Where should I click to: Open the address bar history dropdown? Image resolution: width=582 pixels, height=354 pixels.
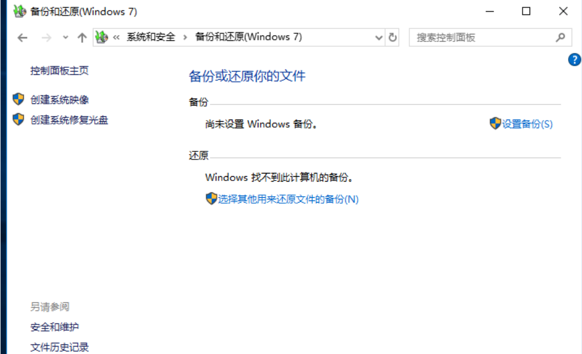379,37
